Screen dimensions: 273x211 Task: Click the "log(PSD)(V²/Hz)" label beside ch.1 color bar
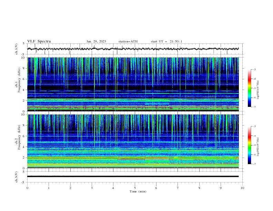(x=258, y=90)
